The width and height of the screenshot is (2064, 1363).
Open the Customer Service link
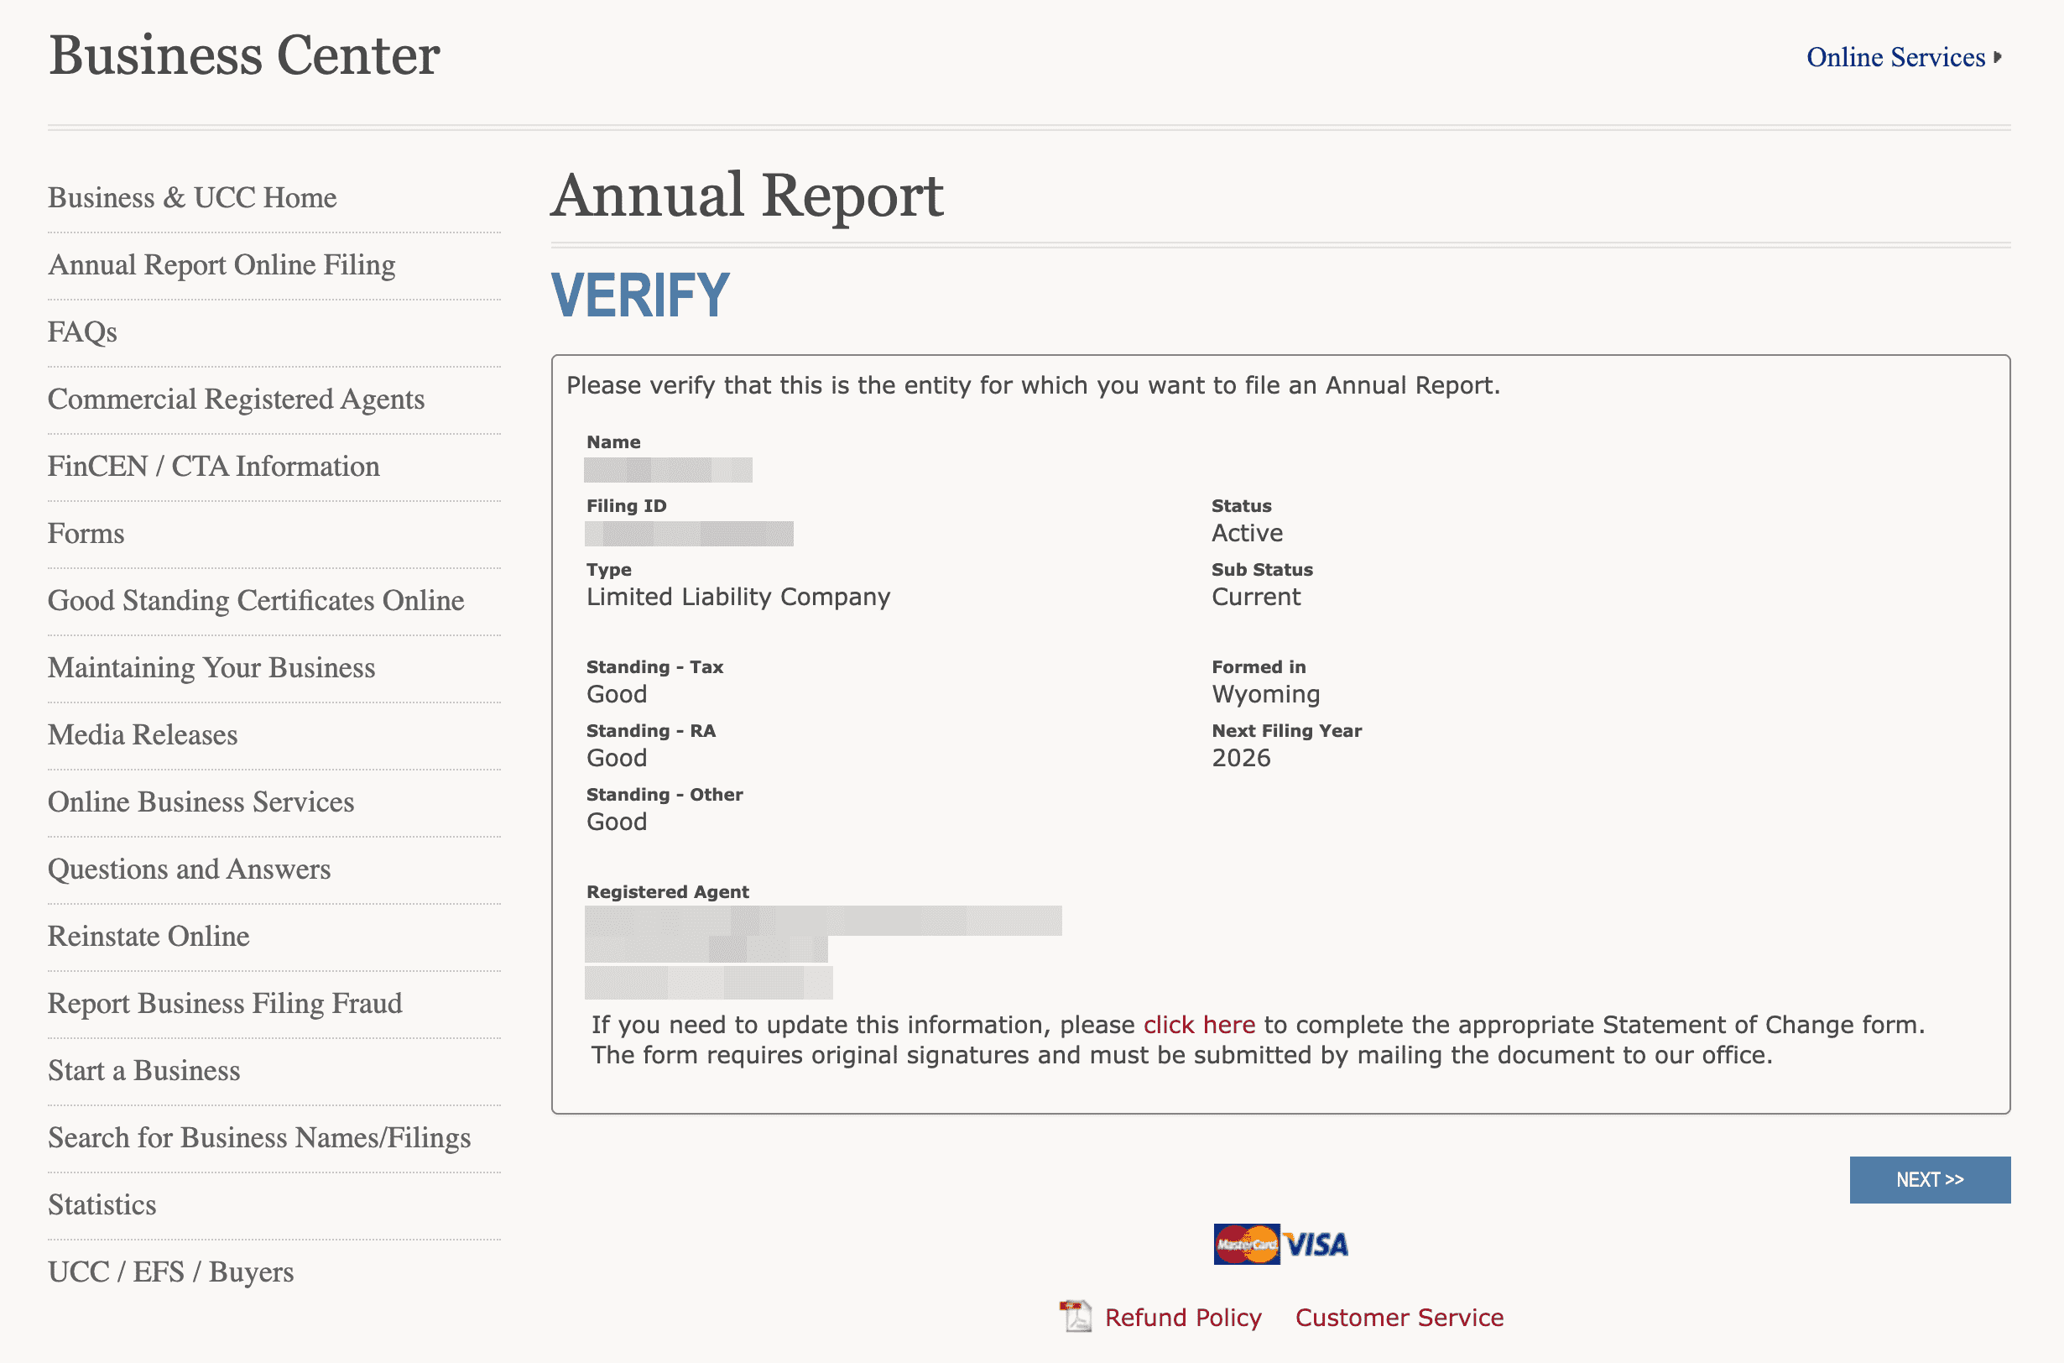1399,1318
